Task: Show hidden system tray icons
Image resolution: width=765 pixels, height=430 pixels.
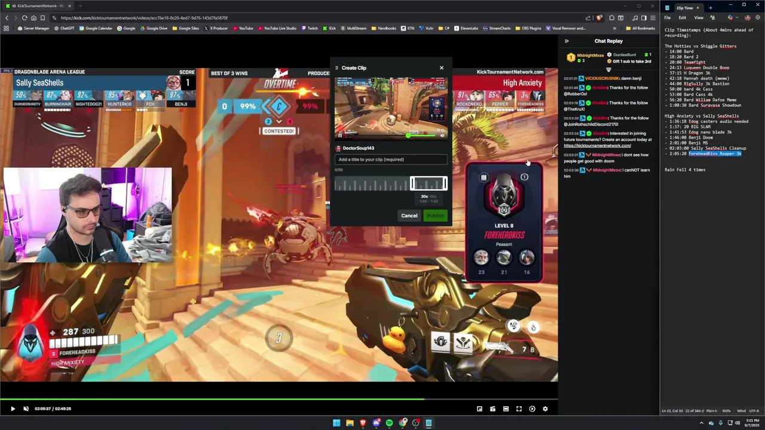Action: pyautogui.click(x=702, y=423)
